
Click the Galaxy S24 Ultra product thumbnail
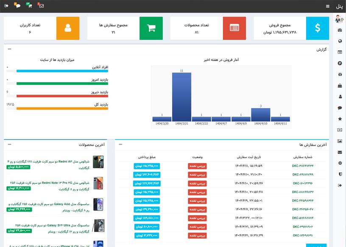point(98,226)
